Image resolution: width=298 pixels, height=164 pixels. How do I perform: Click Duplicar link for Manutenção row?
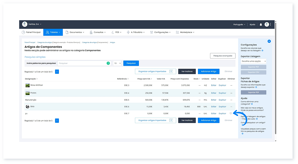pyautogui.click(x=222, y=100)
